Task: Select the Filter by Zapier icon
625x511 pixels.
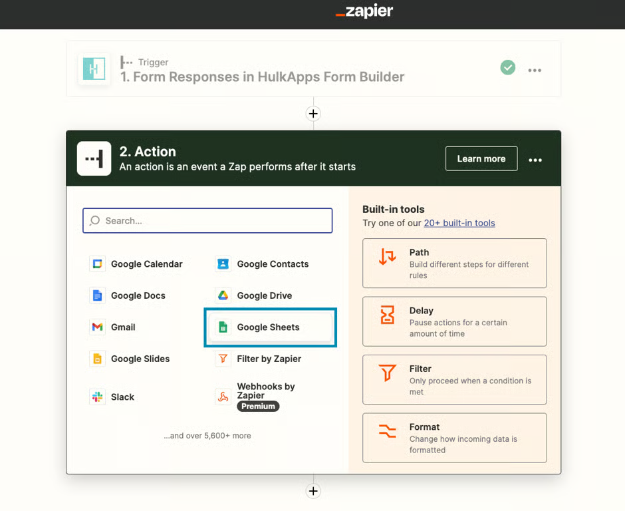Action: 223,359
